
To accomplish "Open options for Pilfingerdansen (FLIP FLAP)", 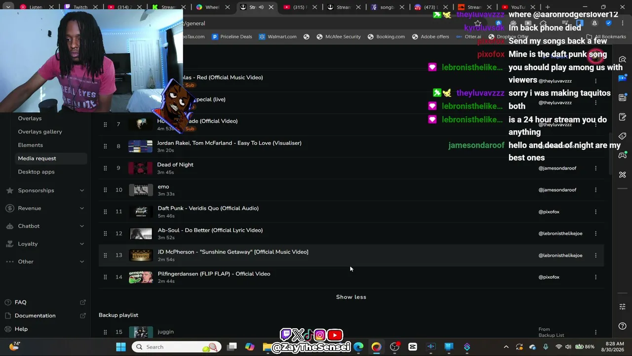I will point(595,277).
